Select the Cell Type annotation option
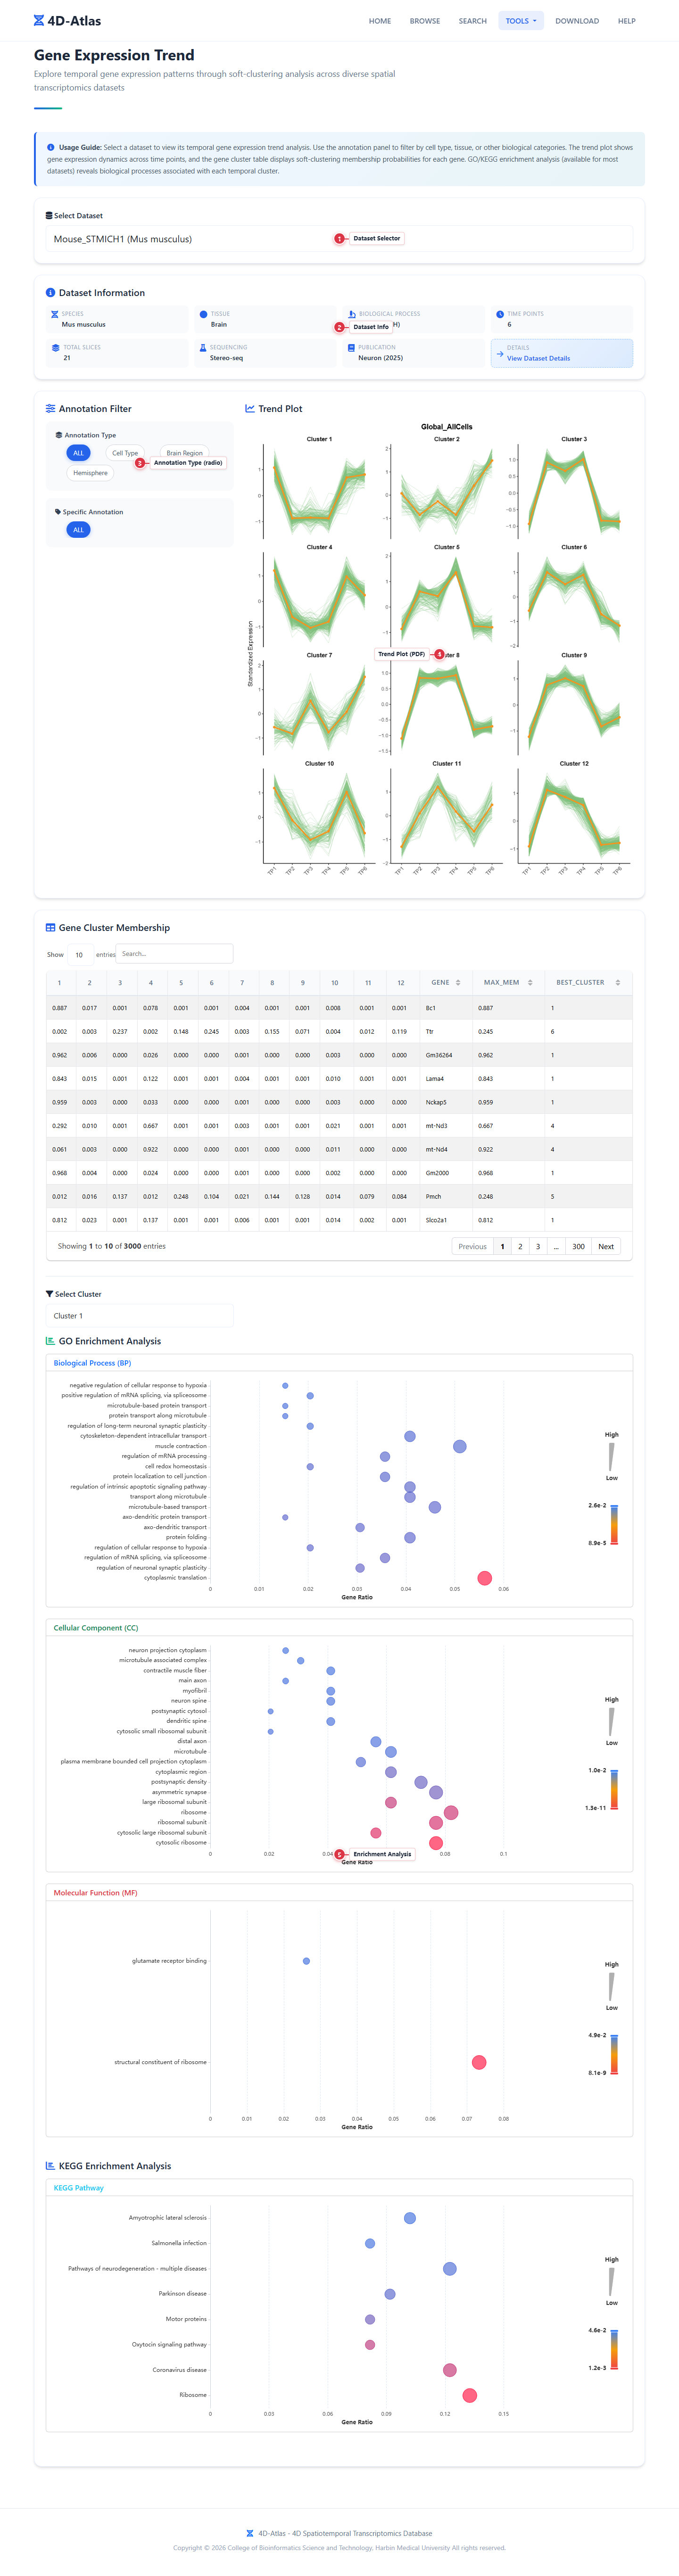Viewport: 679px width, 2576px height. (x=125, y=453)
